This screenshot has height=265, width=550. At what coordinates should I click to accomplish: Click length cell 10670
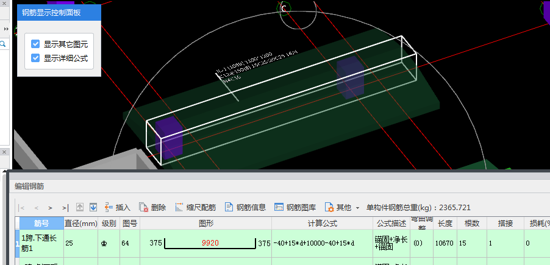pos(445,243)
